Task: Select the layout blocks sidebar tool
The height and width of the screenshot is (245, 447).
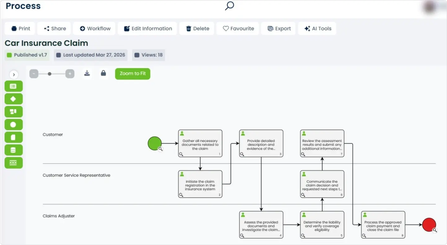Action: coord(13,112)
